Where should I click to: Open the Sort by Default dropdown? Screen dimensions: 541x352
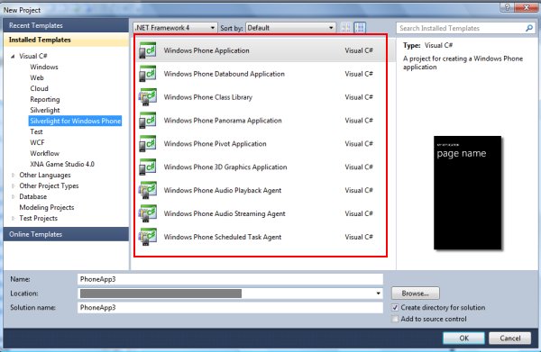[290, 28]
